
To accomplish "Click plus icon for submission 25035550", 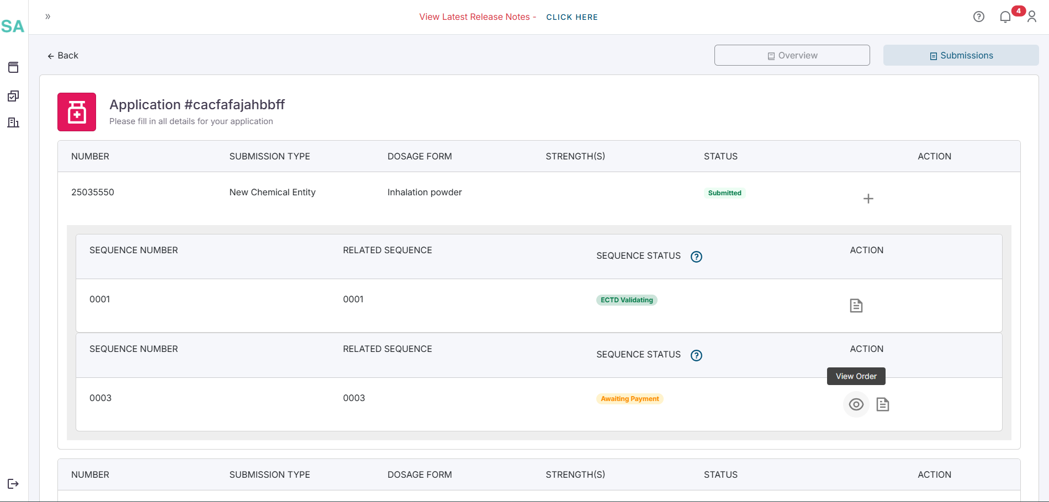I will (x=868, y=199).
